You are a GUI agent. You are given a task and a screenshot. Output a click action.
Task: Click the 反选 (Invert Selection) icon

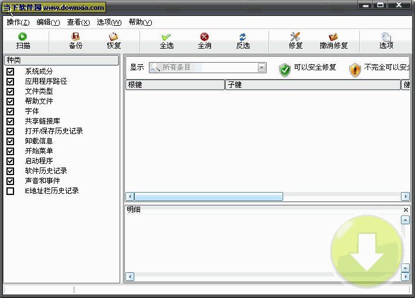243,37
